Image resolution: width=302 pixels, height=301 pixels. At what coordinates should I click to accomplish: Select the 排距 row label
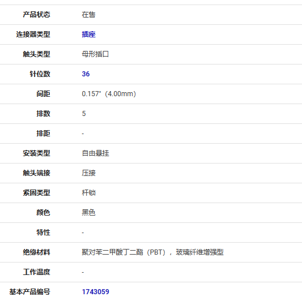pos(43,134)
